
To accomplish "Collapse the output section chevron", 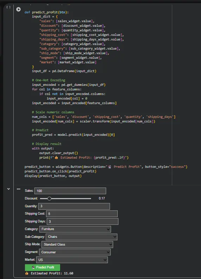I will 8,189.
